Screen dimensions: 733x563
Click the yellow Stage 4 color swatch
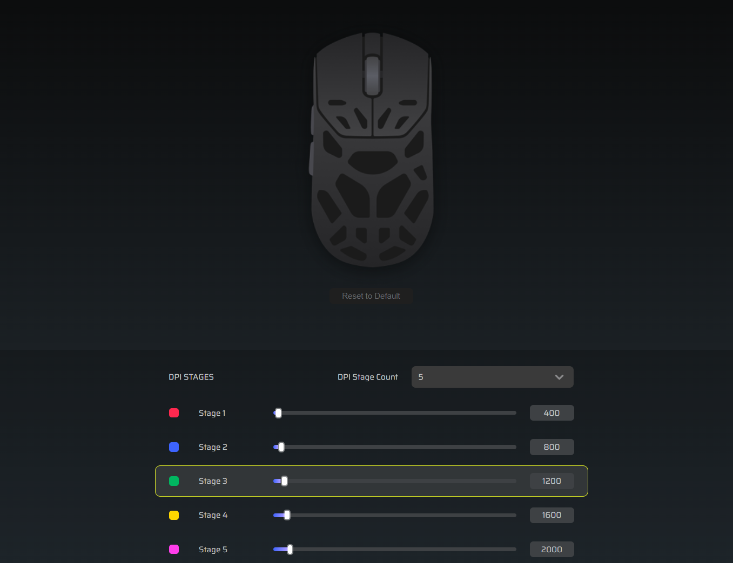pyautogui.click(x=174, y=515)
